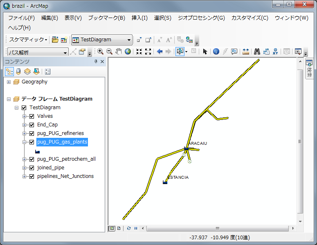The image size is (317, 245).
Task: Switch to List By Selection view
Action: pos(36,72)
